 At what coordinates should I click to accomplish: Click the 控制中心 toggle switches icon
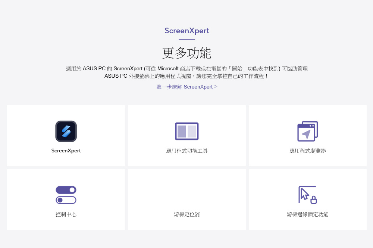(66, 195)
